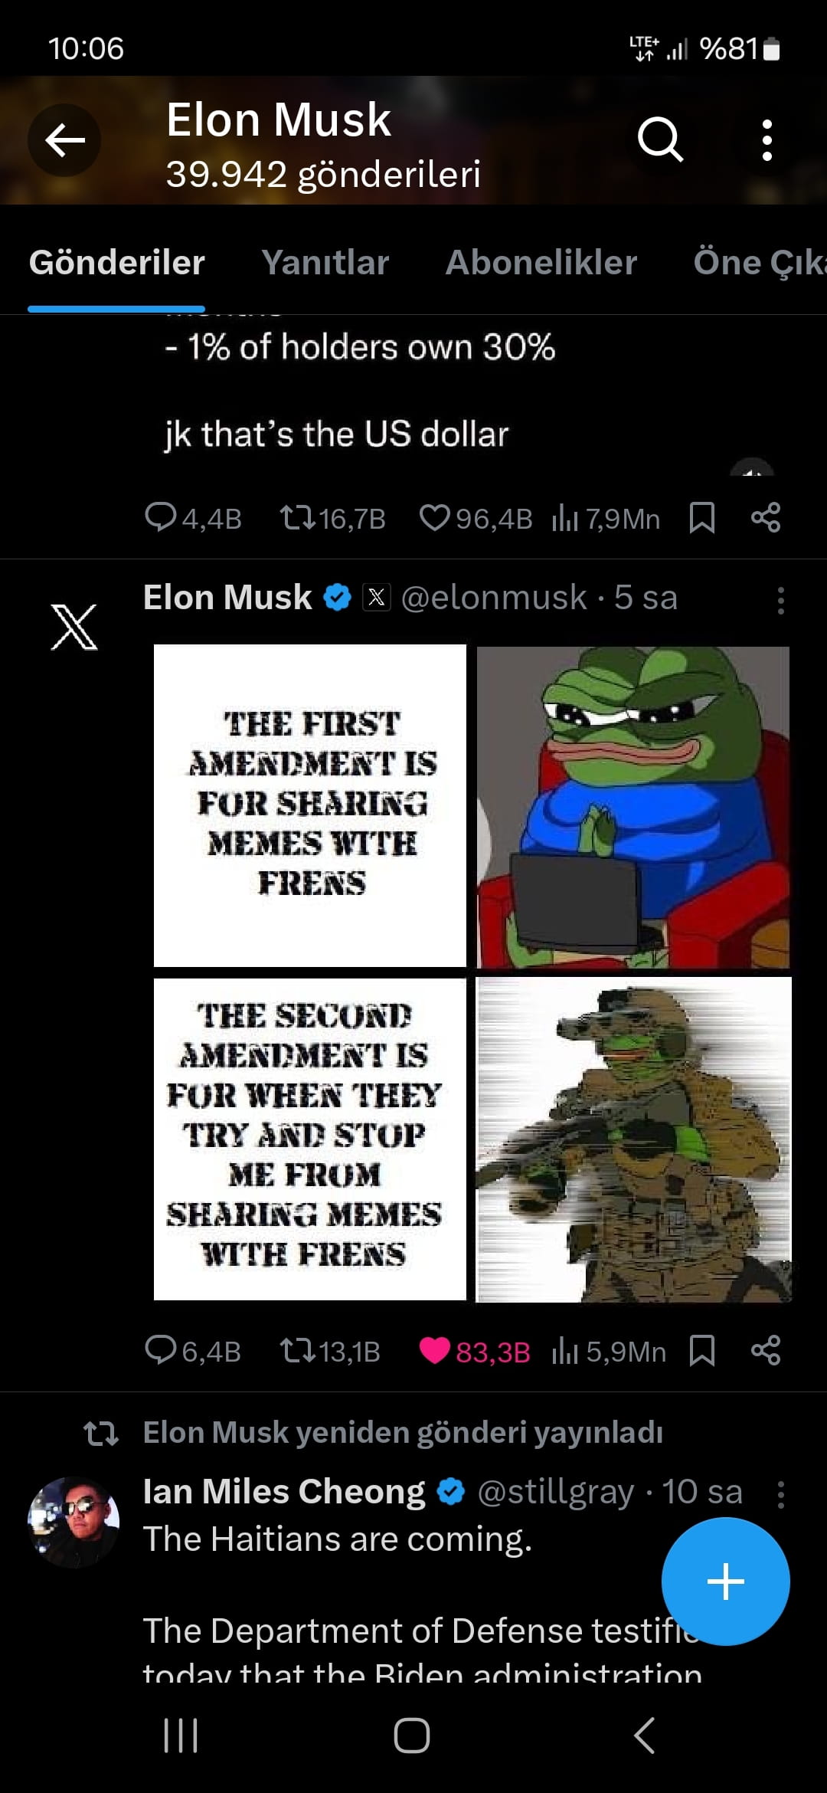827x1793 pixels.
Task: Open search on the Elon Musk profile
Action: (660, 140)
